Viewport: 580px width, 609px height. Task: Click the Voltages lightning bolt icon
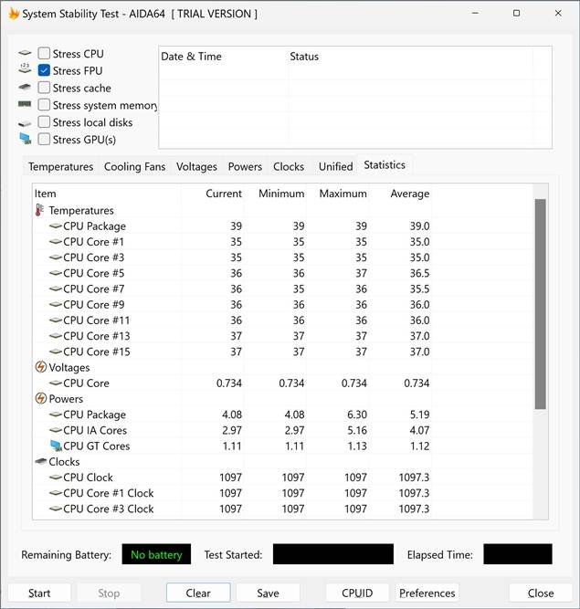(x=40, y=367)
